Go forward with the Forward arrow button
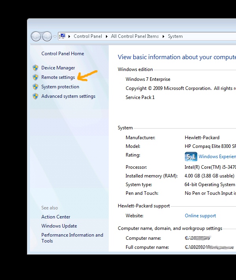This screenshot has height=280, width=236. 47,36
